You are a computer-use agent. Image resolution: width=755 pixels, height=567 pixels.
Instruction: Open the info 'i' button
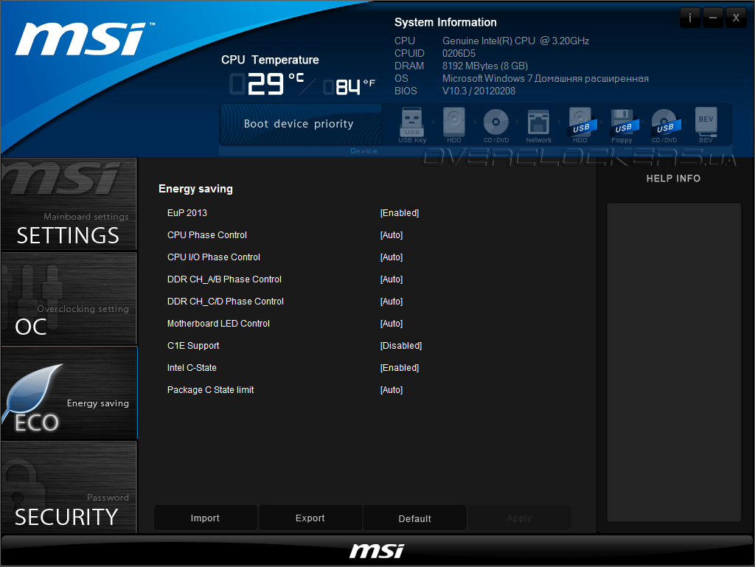[x=690, y=18]
